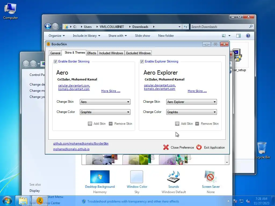Open the Desktop Background Harmony icon
Screen dimensions: 275x206
[100, 177]
